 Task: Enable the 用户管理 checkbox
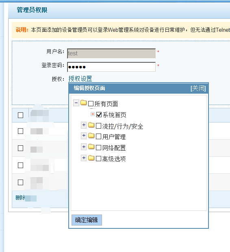[98, 136]
